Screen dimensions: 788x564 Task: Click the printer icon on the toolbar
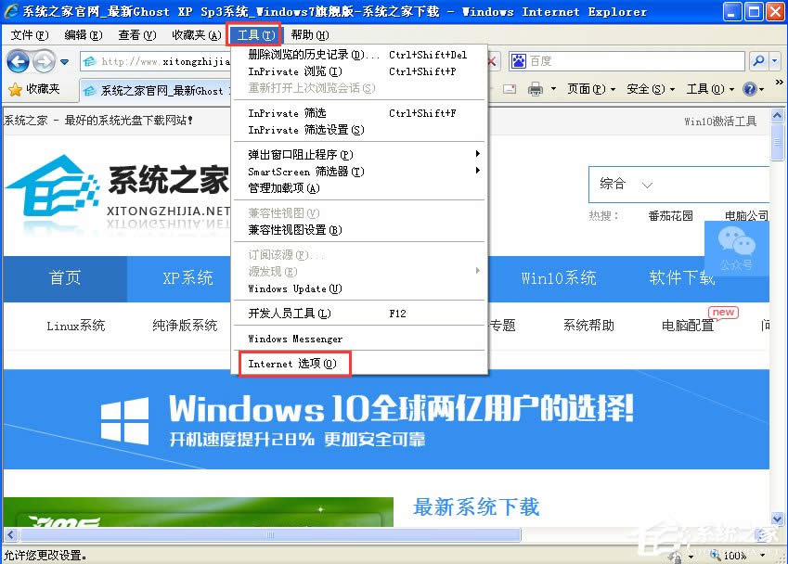pos(534,87)
